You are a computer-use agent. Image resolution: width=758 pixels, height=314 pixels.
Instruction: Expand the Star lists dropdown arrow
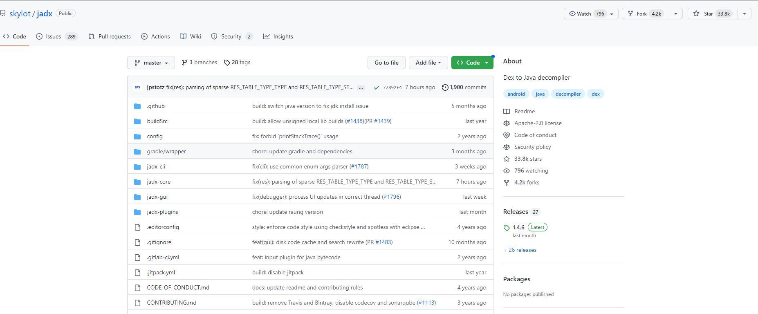744,13
